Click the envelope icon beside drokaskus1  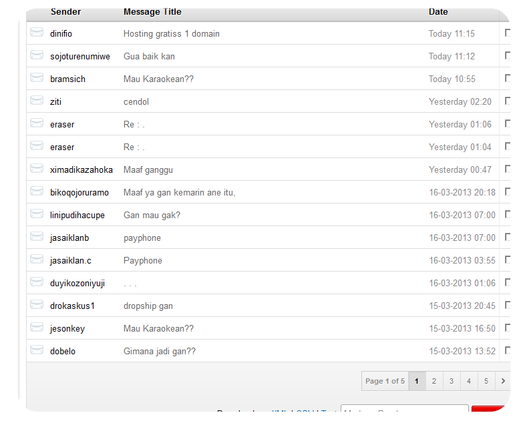[37, 304]
